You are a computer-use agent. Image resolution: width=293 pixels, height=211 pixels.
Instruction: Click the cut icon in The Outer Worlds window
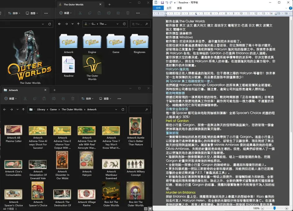click(80, 13)
